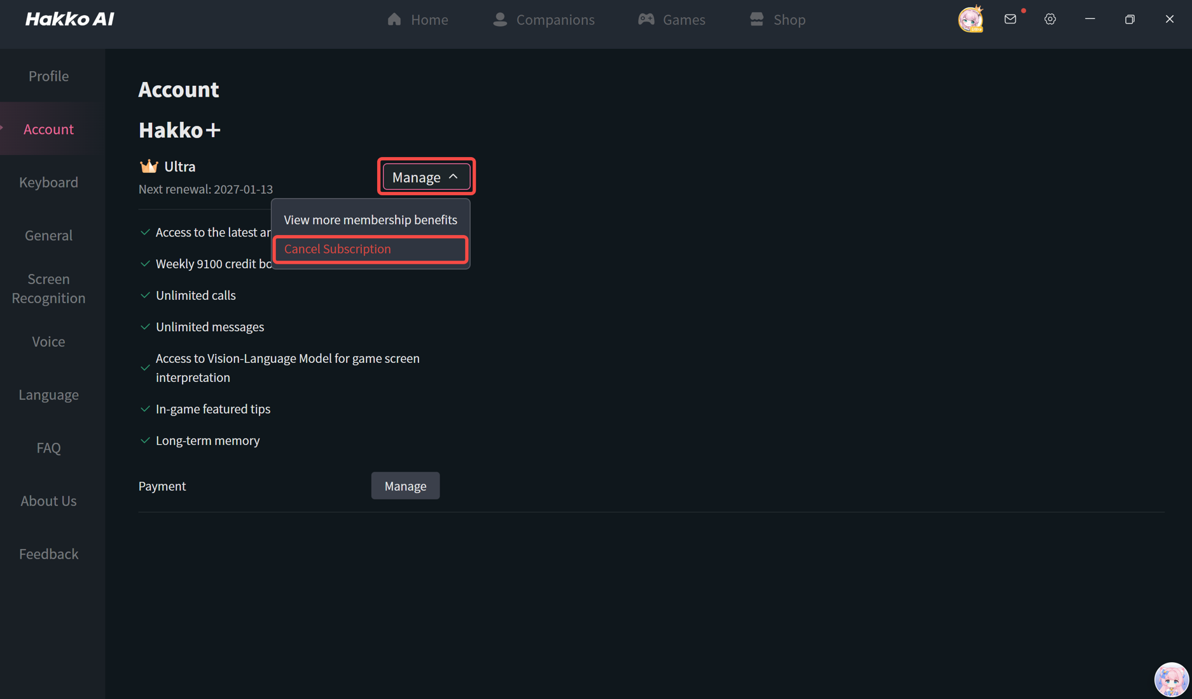Open the Profile section in the sidebar
Screen dimensions: 1192x699
coord(48,76)
